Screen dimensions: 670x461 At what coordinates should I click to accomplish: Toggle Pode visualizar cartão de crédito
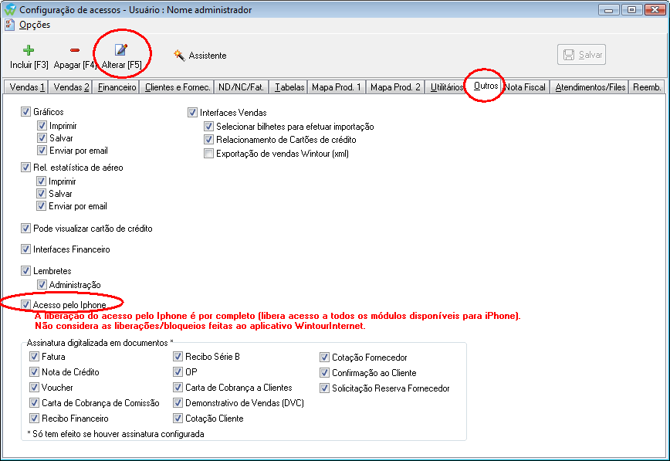click(x=25, y=229)
